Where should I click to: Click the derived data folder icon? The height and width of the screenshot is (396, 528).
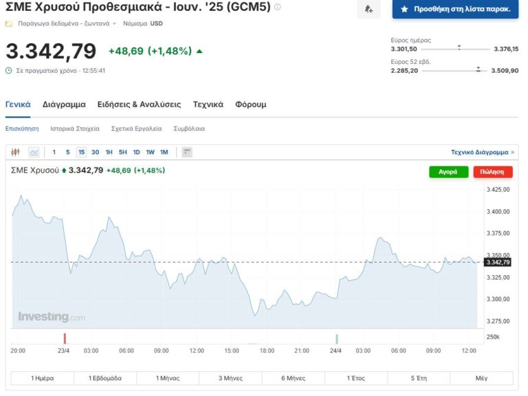[9, 23]
